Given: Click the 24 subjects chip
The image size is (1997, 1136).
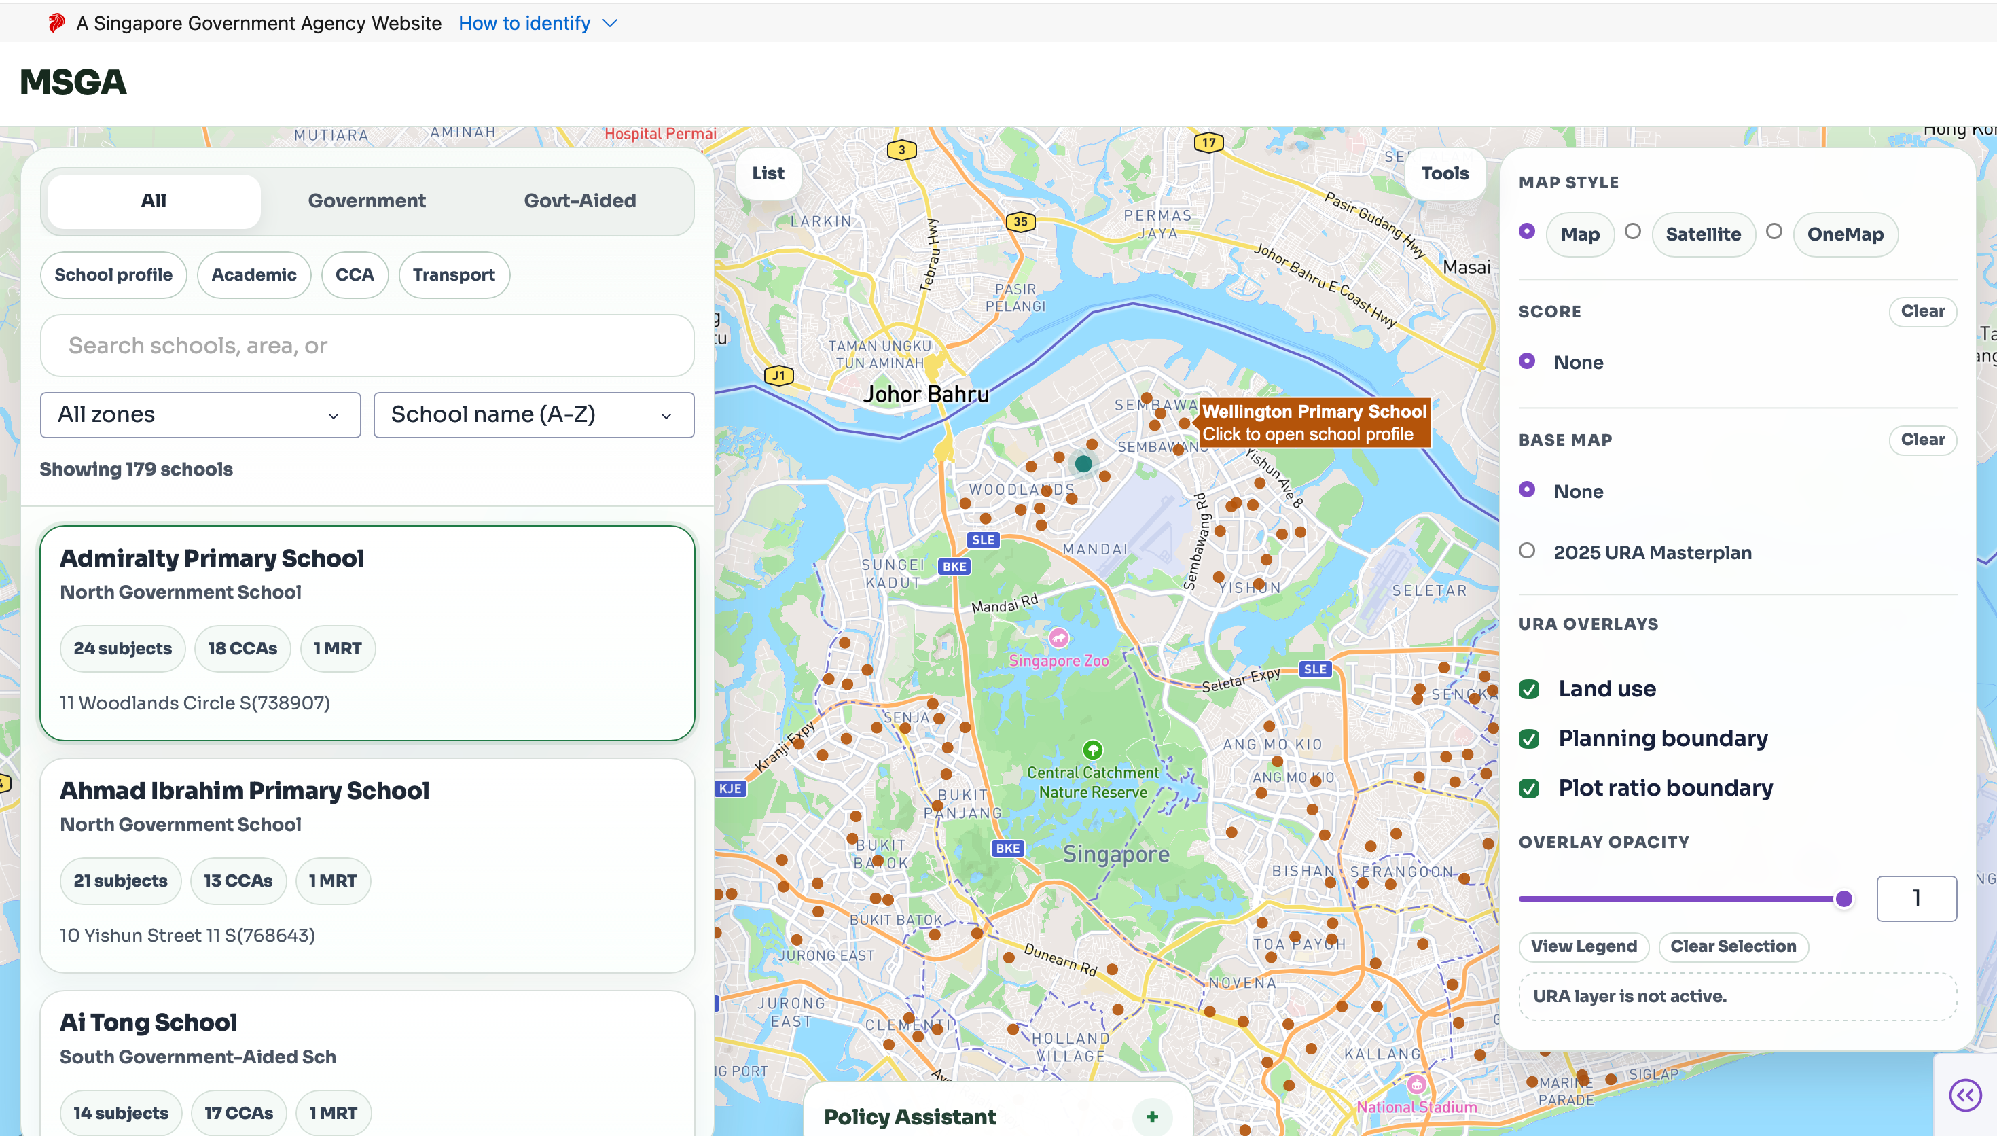Looking at the screenshot, I should coord(122,648).
